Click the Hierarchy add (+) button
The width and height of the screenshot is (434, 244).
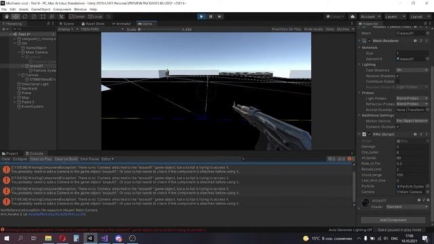[4, 29]
